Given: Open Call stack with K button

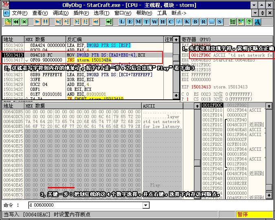Looking at the screenshot, I should click(x=187, y=22).
